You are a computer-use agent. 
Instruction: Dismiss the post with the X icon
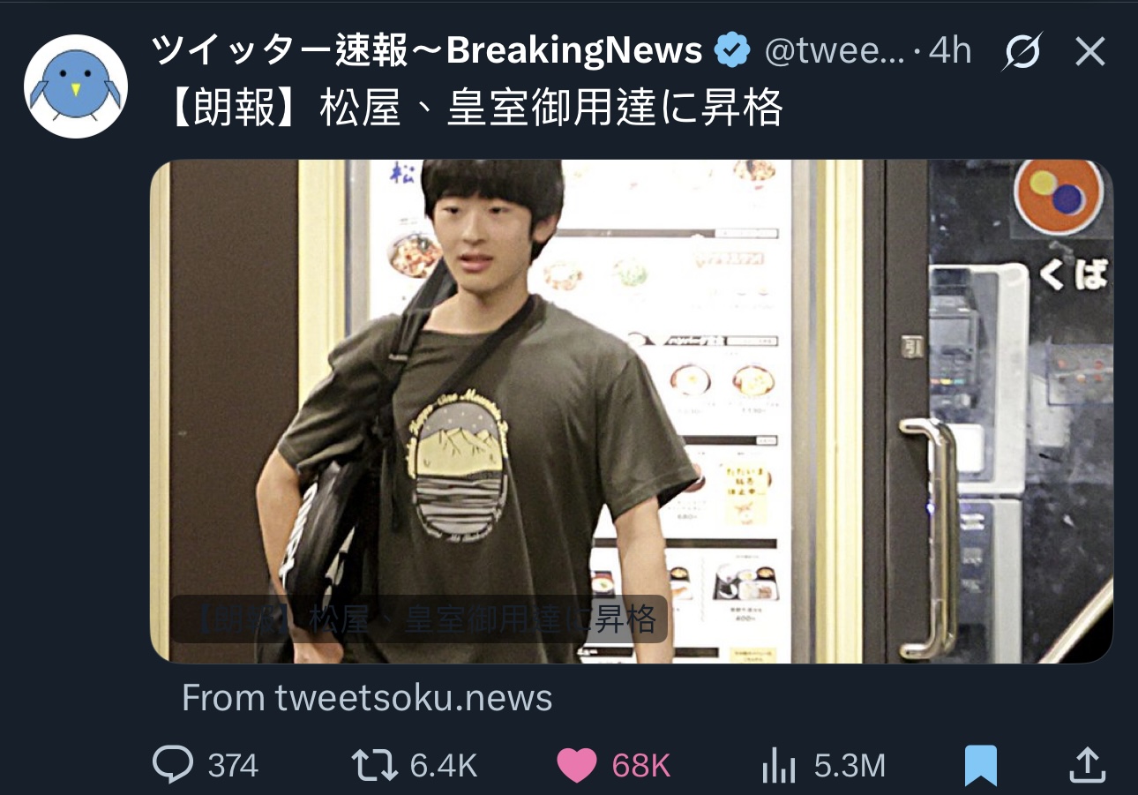click(1090, 53)
